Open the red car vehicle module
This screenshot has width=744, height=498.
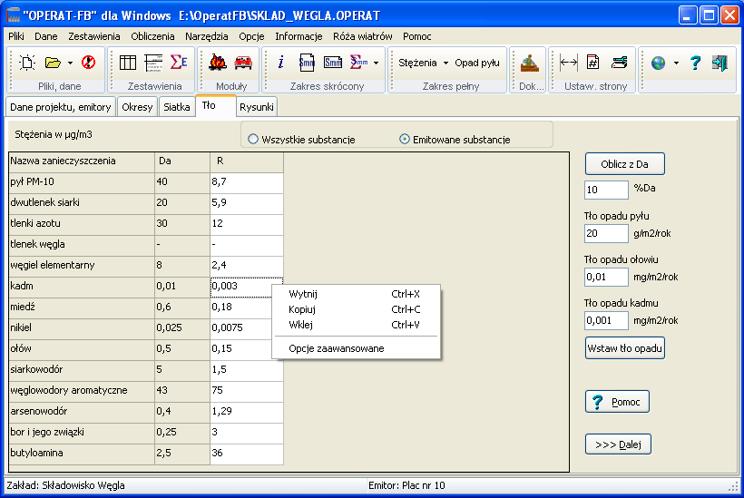tap(243, 63)
